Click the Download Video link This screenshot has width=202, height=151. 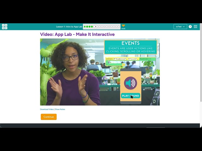[47, 109]
